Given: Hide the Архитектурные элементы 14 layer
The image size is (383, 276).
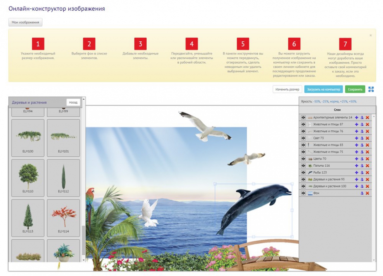Looking at the screenshot, I should pos(303,118).
